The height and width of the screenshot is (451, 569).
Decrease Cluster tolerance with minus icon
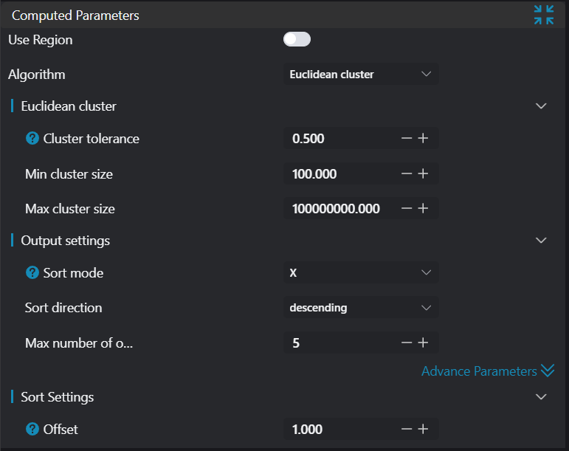point(406,138)
